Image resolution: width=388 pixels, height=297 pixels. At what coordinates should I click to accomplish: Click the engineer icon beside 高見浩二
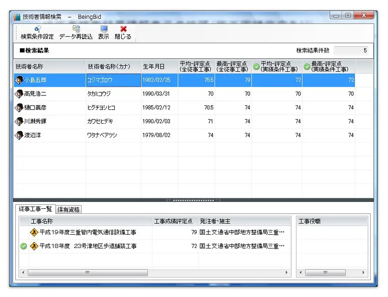19,94
